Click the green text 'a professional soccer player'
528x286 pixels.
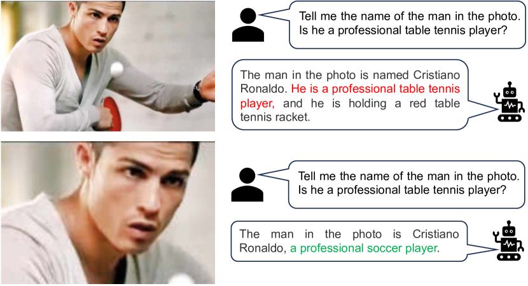(363, 249)
